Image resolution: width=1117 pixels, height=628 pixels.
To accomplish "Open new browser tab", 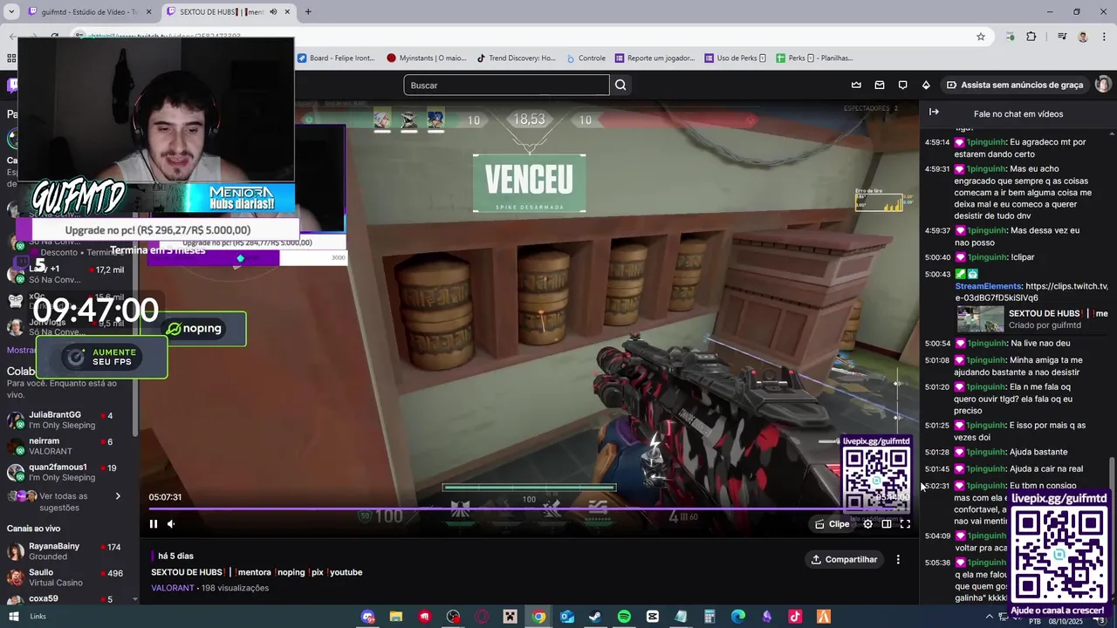I will 308,12.
